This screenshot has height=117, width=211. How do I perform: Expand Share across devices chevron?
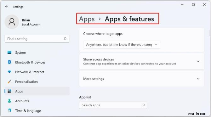pyautogui.click(x=198, y=61)
